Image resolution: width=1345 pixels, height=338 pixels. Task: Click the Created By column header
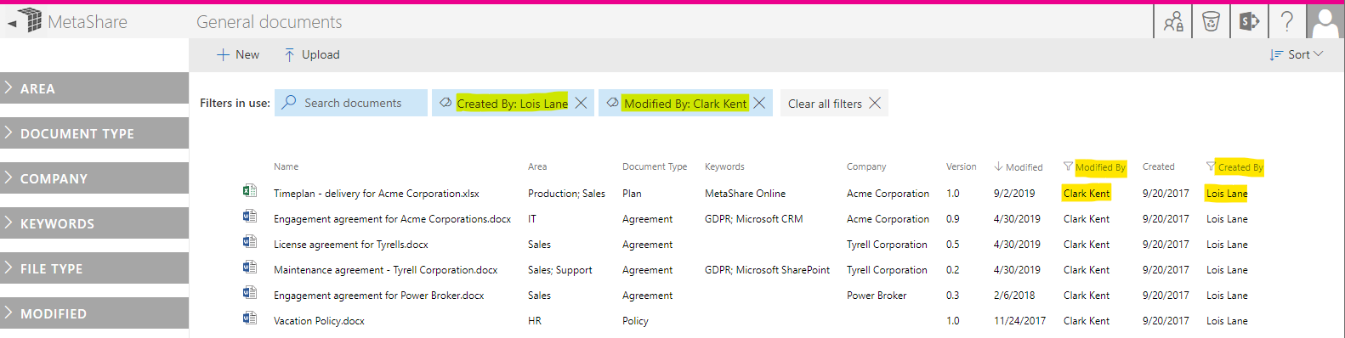[1235, 167]
